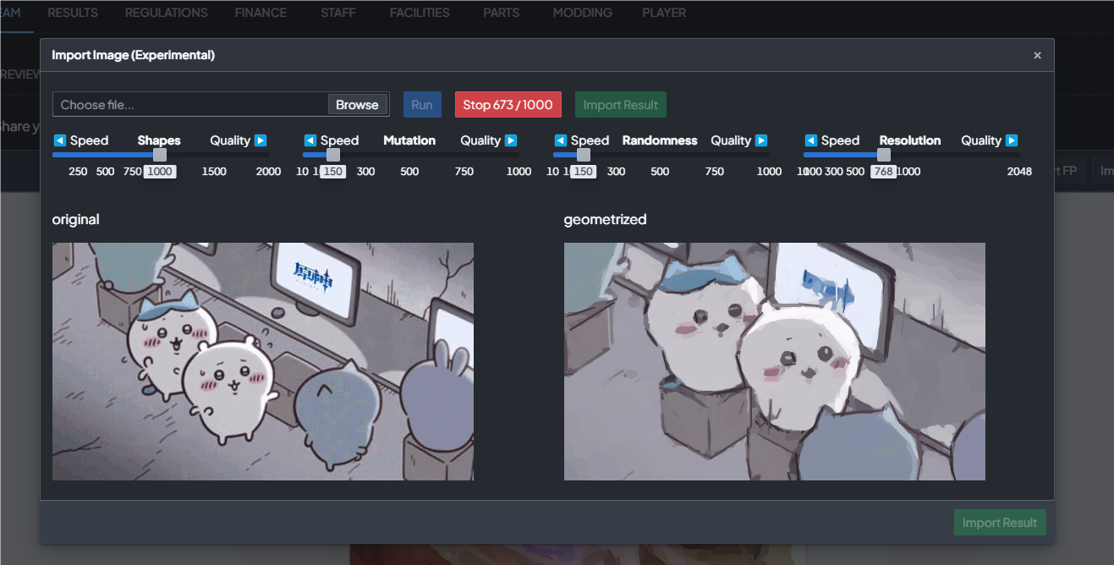Click the Resolution Speed left arrow

(811, 140)
